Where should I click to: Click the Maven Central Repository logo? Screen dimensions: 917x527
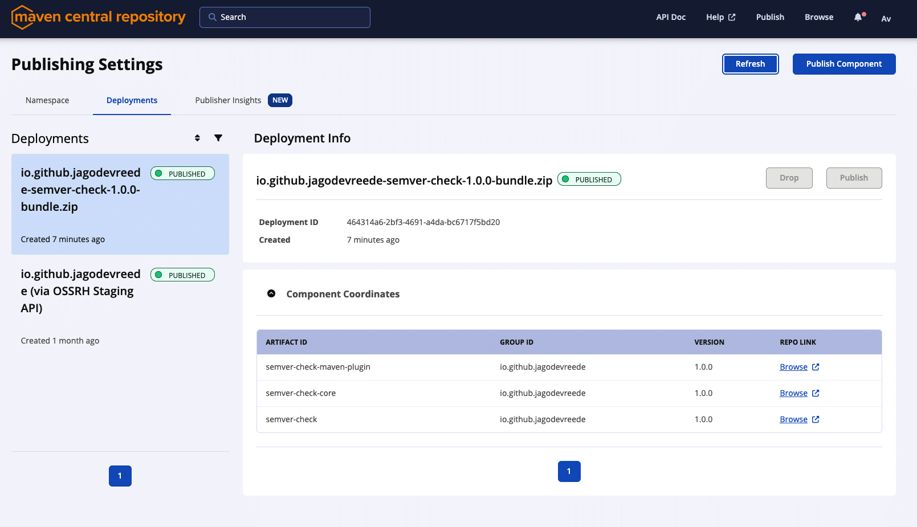98,17
